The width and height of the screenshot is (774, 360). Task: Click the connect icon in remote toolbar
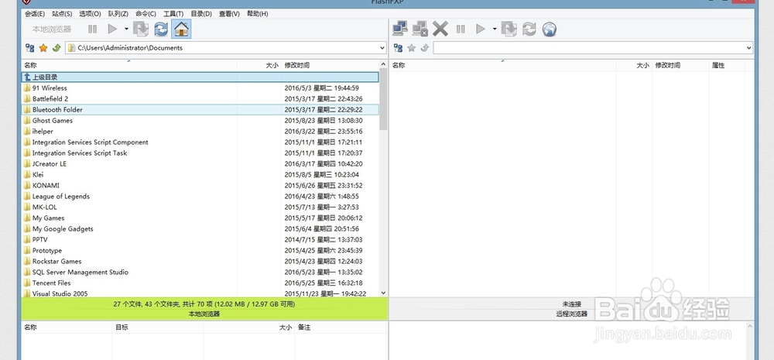[400, 29]
